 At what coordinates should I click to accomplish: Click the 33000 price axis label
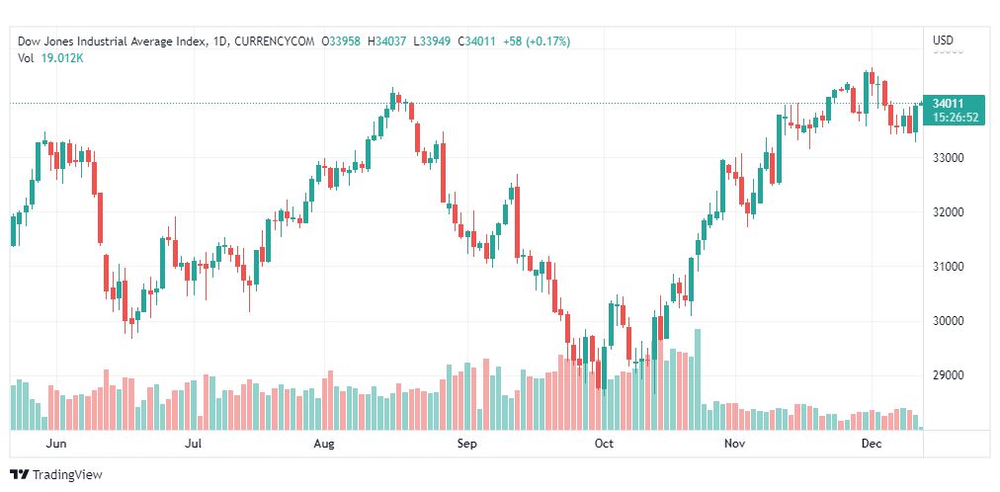click(x=948, y=158)
